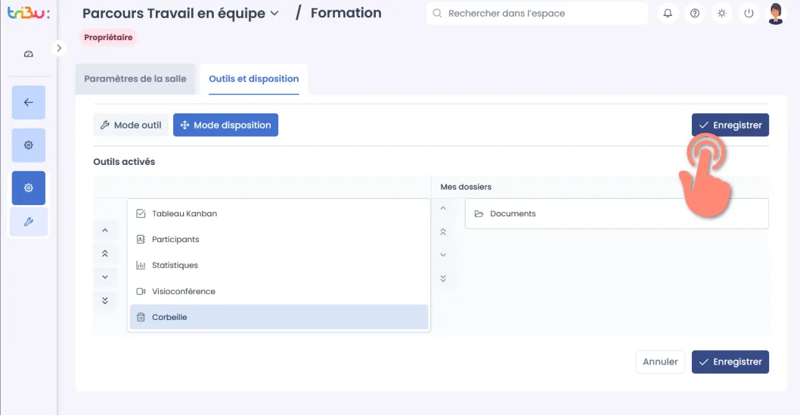Move tool to top in Outils activés list

[105, 253]
